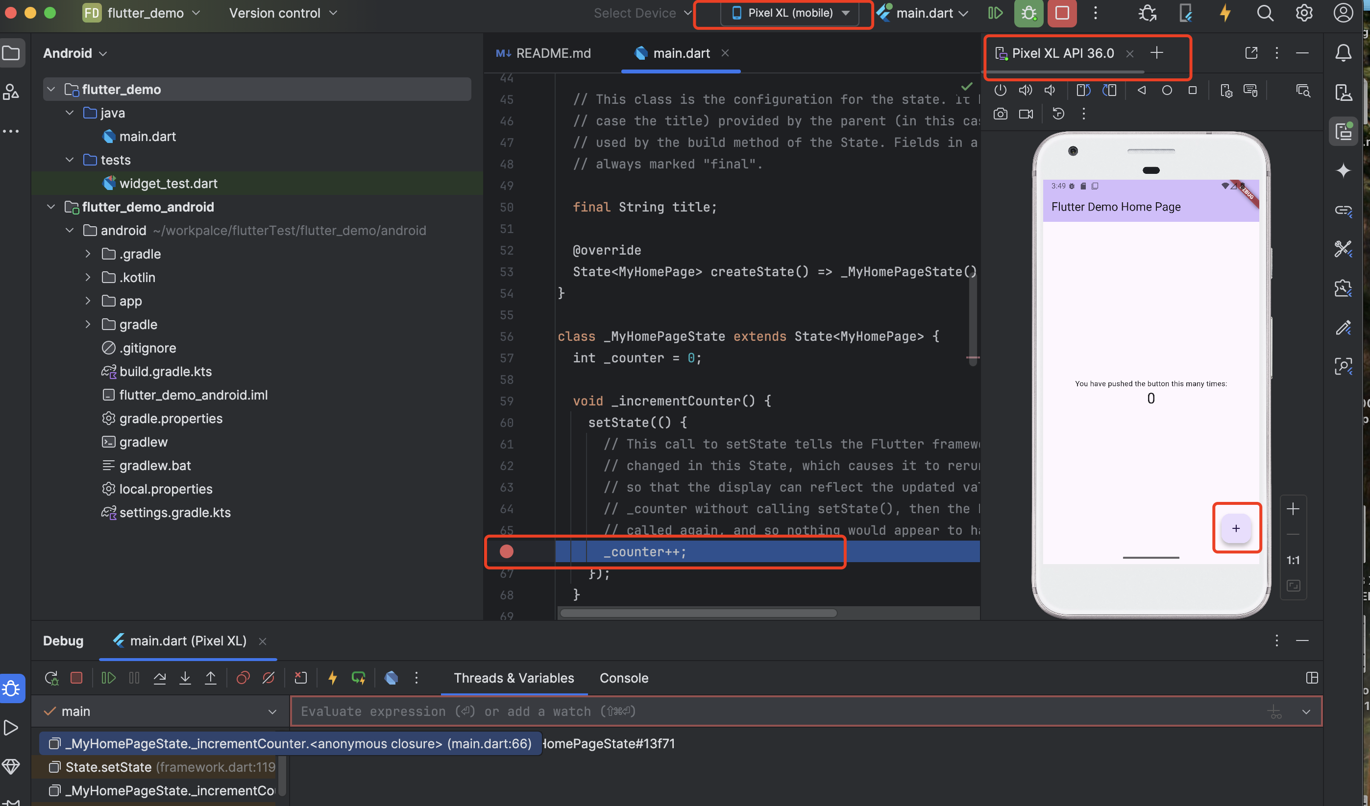Viewport: 1370px width, 806px height.
Task: Select Threads & Variables tab
Action: tap(514, 678)
